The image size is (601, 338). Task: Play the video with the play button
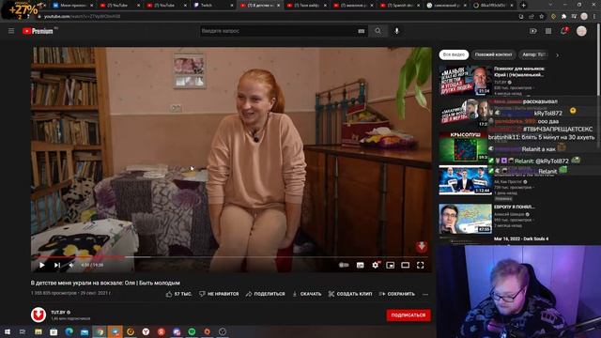41,265
